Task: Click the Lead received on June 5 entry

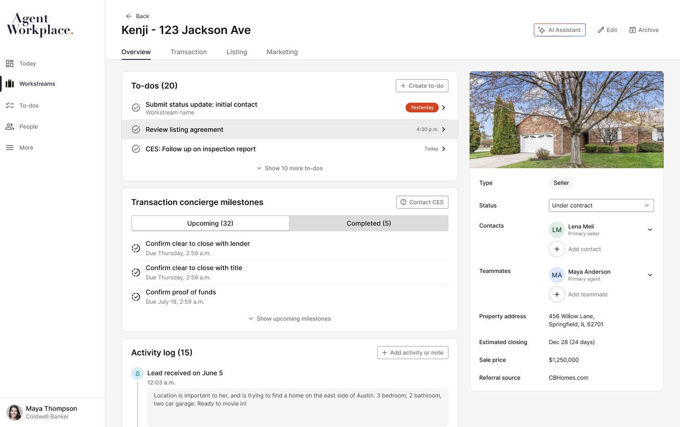Action: coord(185,373)
